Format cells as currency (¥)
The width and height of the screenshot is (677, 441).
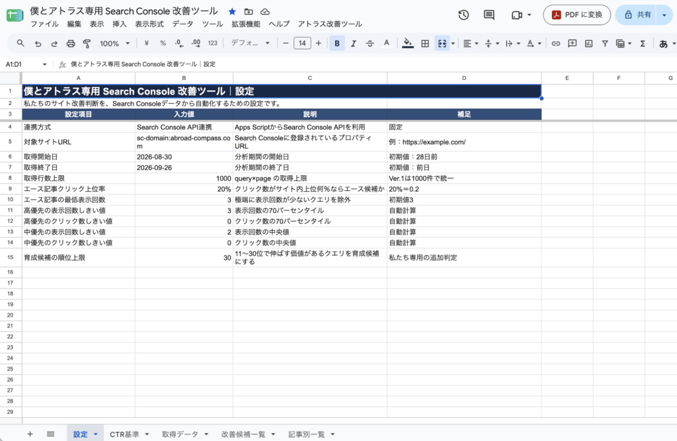(x=146, y=43)
